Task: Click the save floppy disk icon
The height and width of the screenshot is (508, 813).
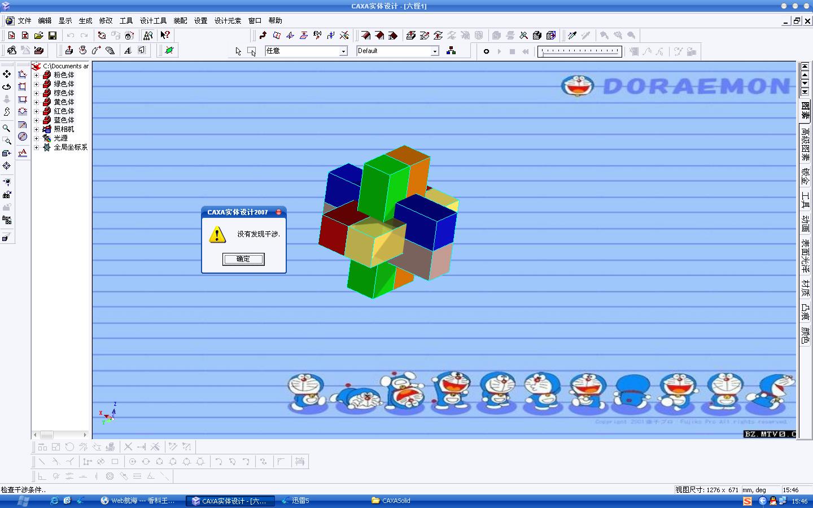Action: point(52,36)
